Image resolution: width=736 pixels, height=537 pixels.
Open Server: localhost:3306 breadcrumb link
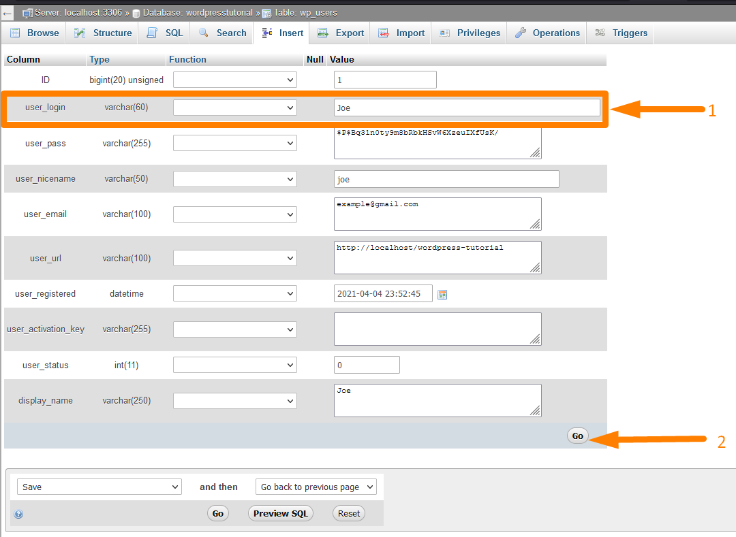click(x=78, y=13)
